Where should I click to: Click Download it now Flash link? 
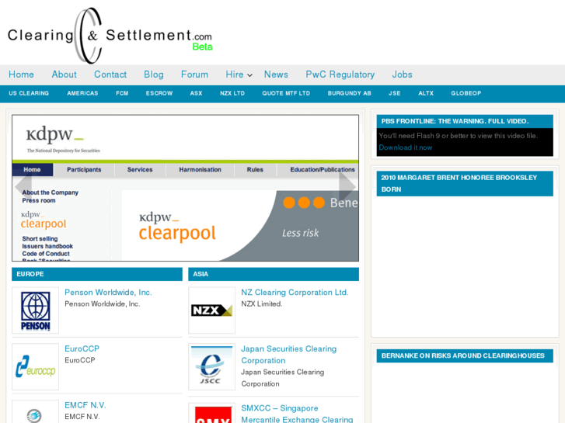(406, 147)
